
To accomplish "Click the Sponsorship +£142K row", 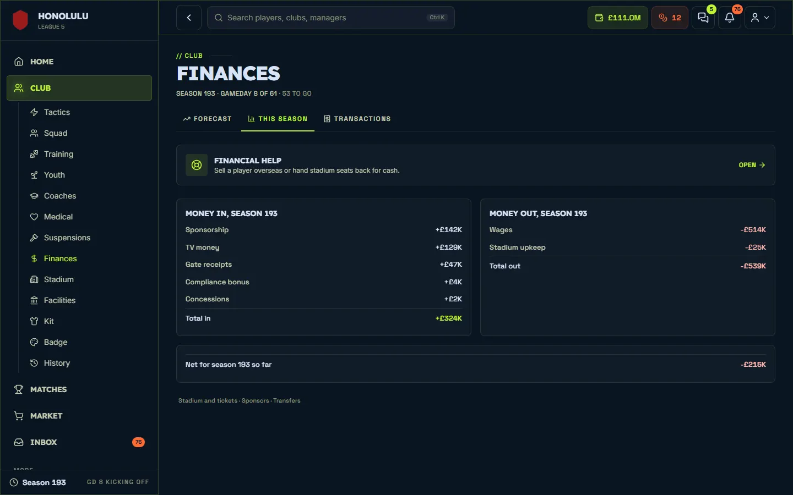I will pyautogui.click(x=324, y=230).
